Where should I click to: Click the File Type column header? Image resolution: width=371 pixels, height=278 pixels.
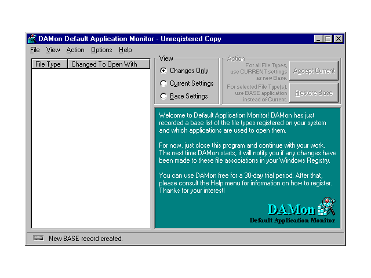(48, 64)
